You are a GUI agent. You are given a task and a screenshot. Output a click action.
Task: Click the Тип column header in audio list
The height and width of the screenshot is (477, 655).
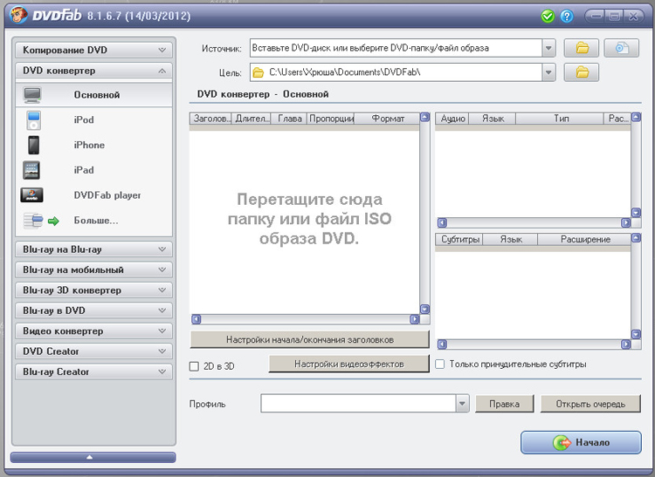pyautogui.click(x=560, y=119)
